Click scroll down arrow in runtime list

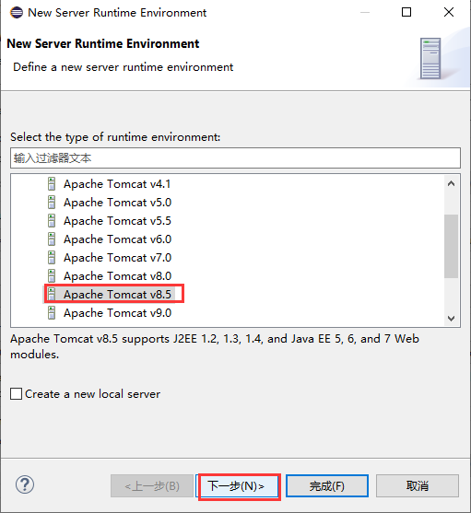point(451,319)
